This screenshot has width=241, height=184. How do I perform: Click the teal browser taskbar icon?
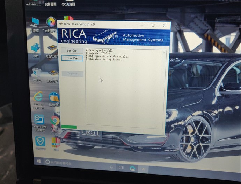tap(132, 169)
